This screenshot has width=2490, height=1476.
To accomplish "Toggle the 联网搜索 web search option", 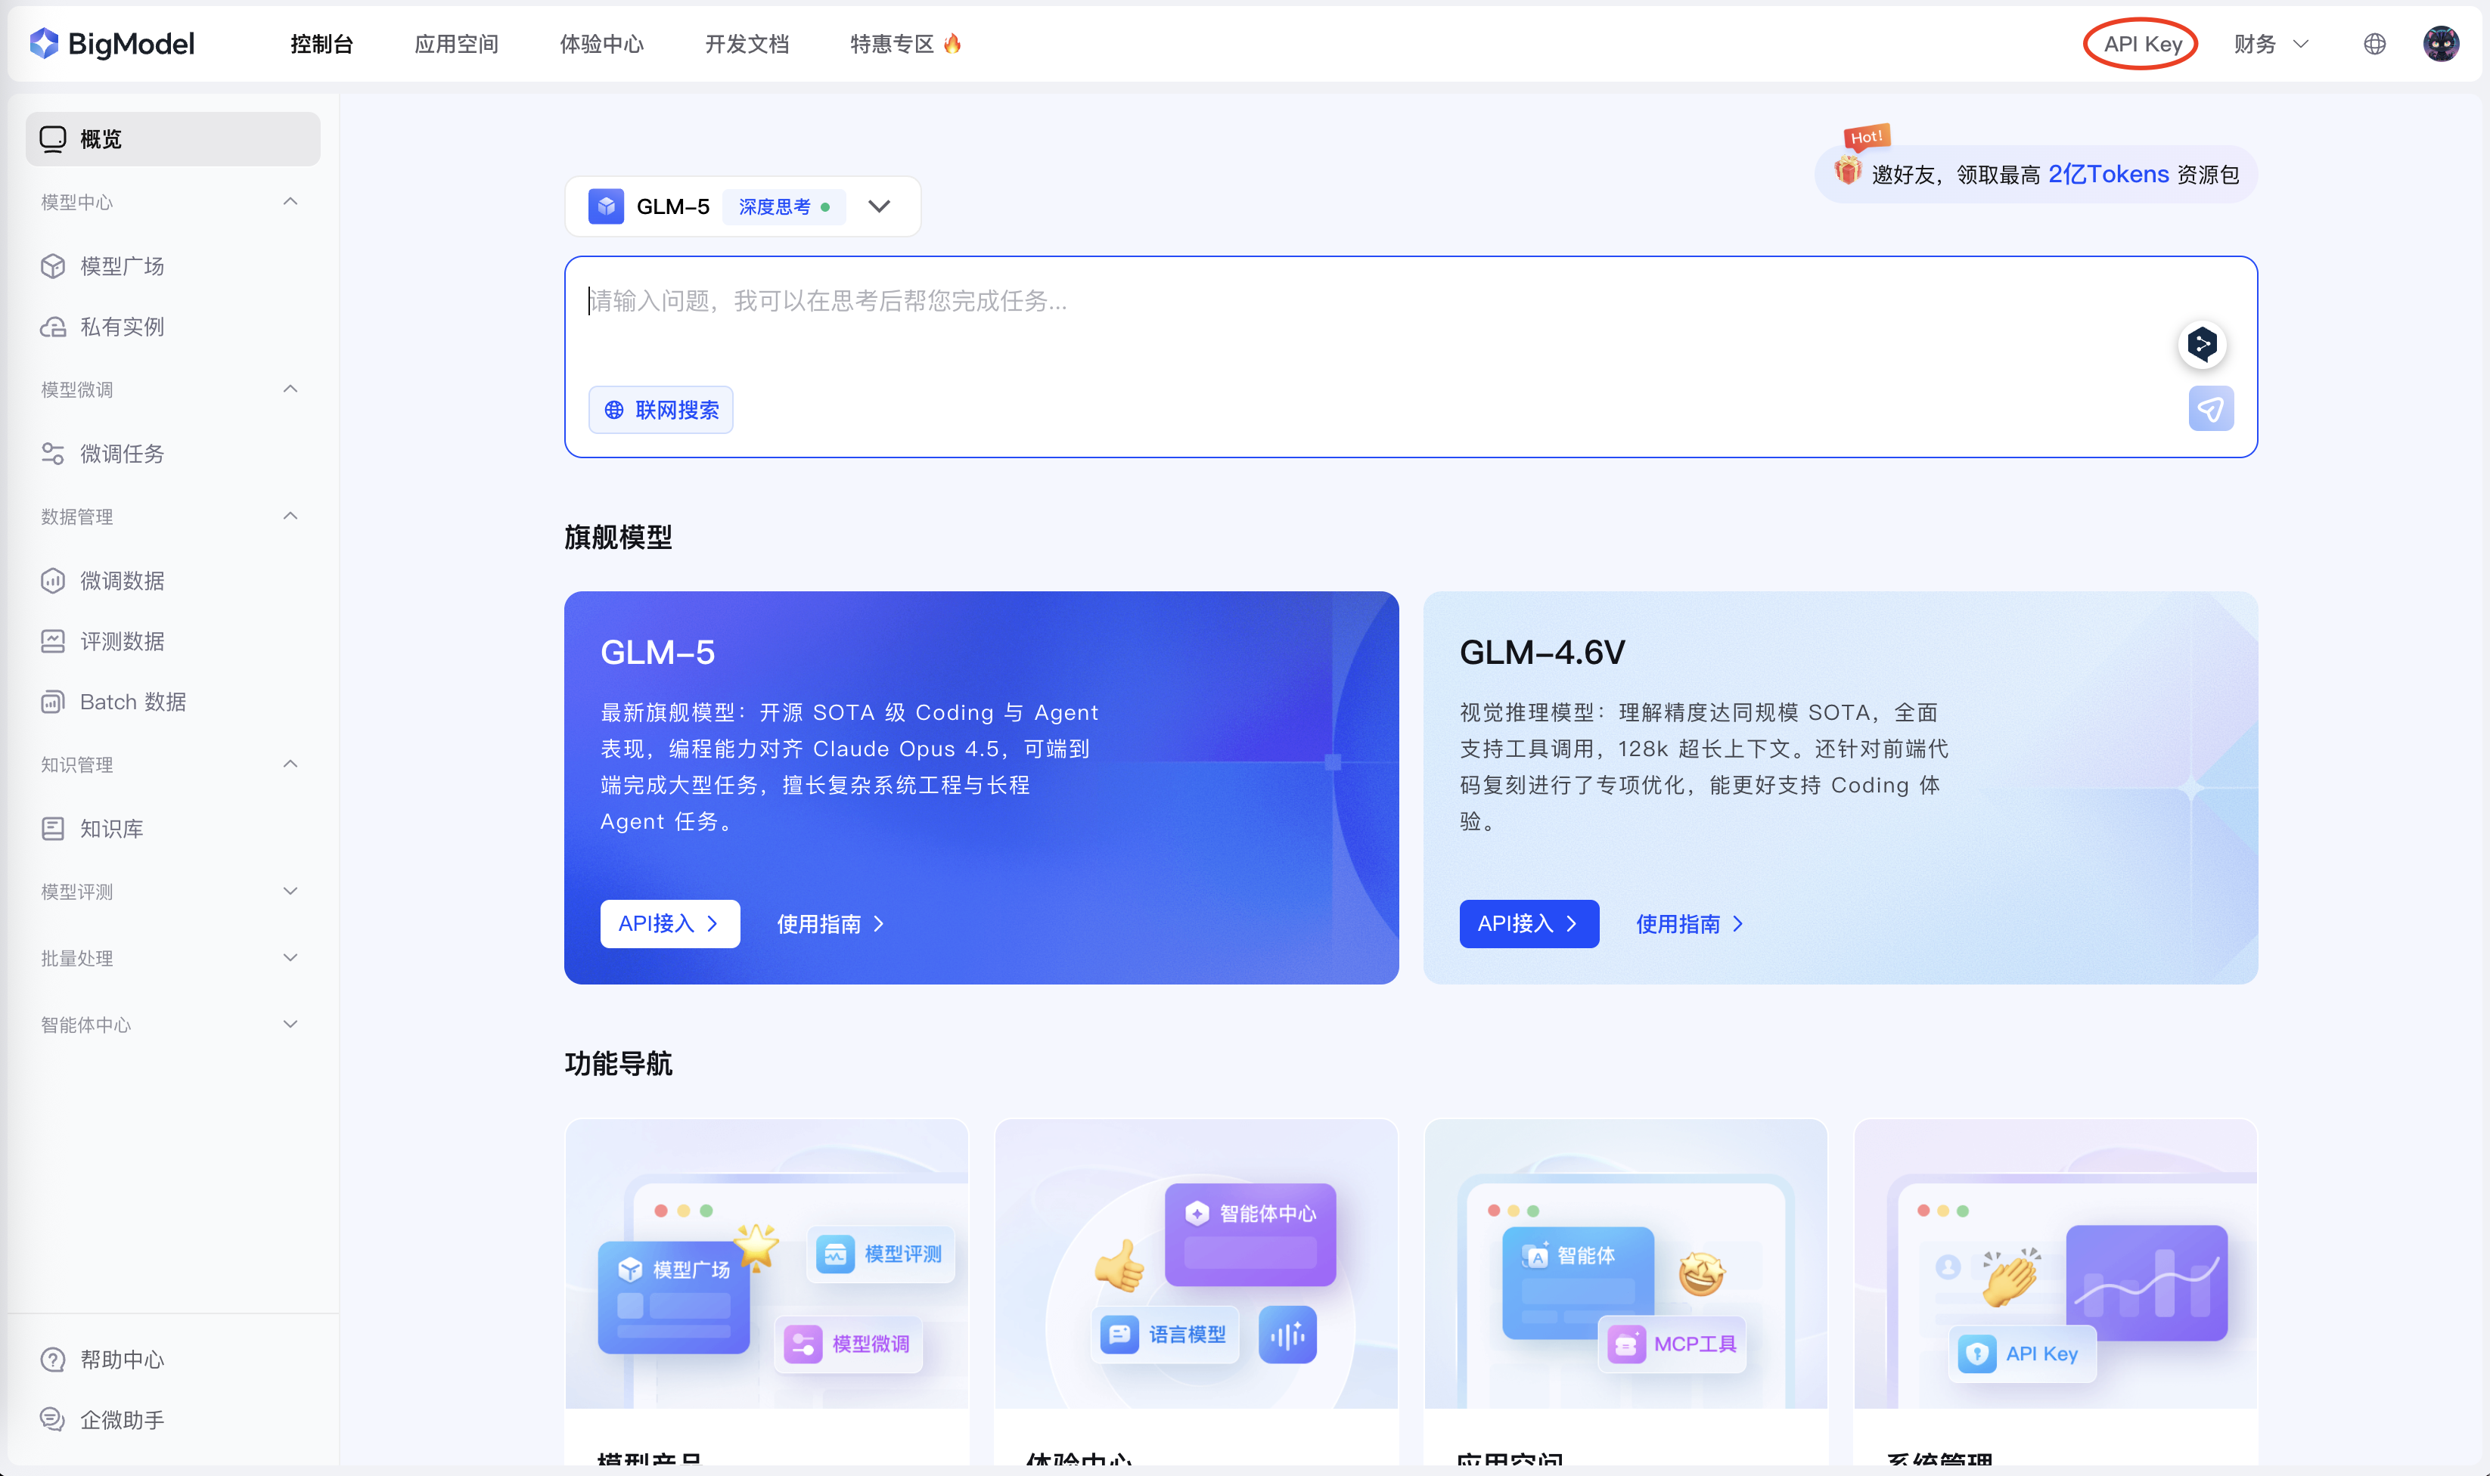I will pos(660,410).
